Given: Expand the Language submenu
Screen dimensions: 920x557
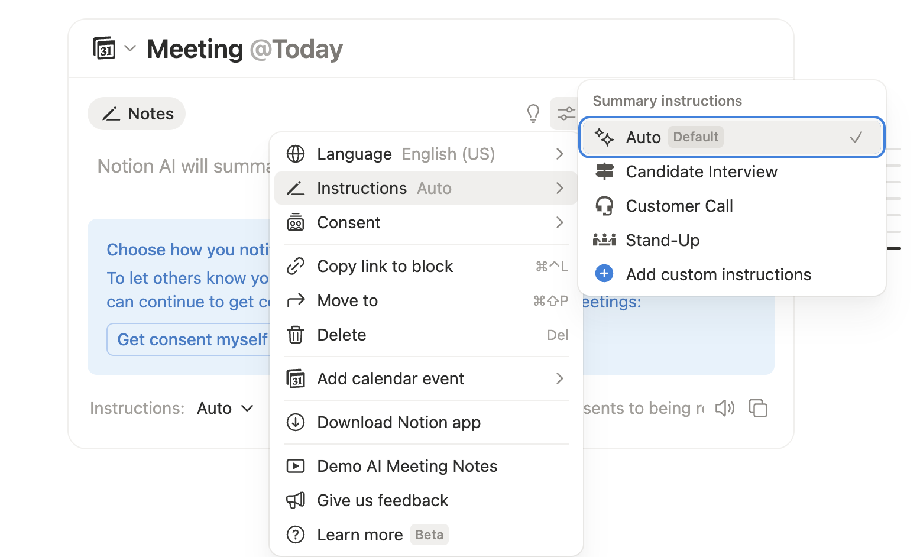Looking at the screenshot, I should point(414,154).
